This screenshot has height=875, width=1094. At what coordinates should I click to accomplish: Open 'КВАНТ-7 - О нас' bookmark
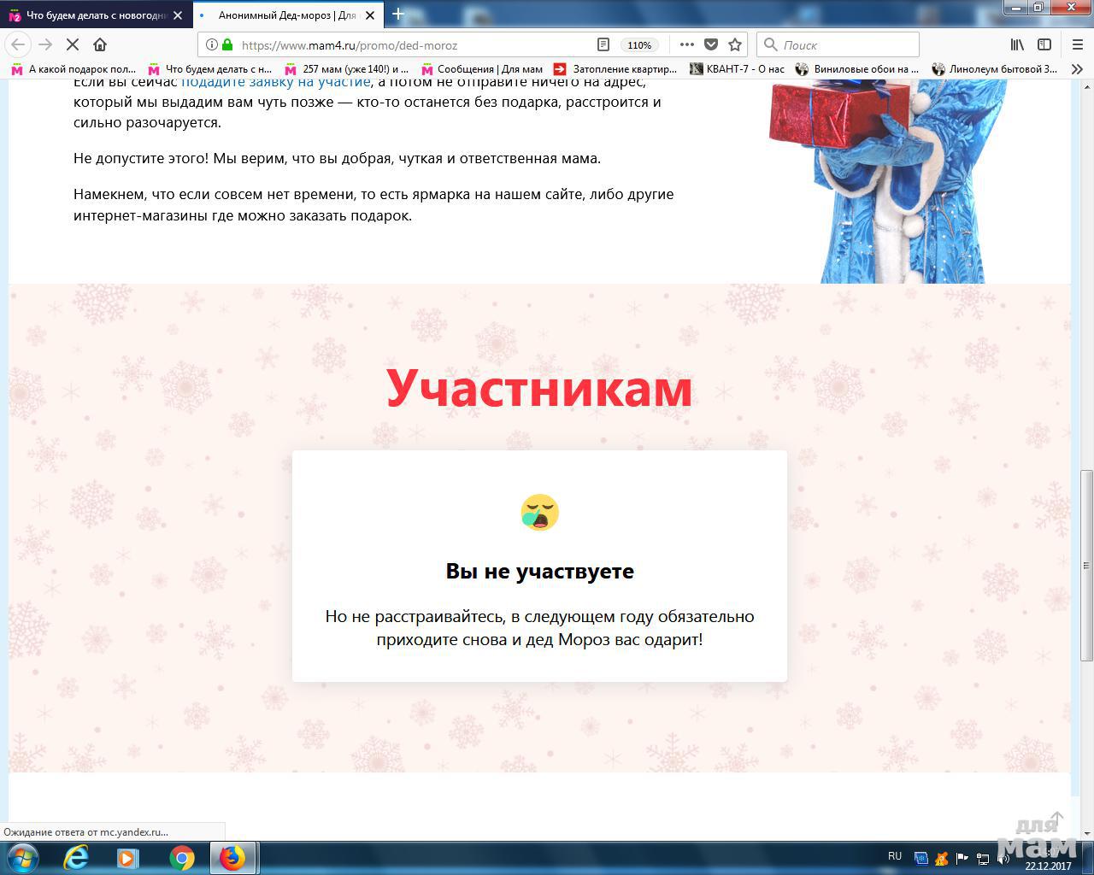coord(744,69)
